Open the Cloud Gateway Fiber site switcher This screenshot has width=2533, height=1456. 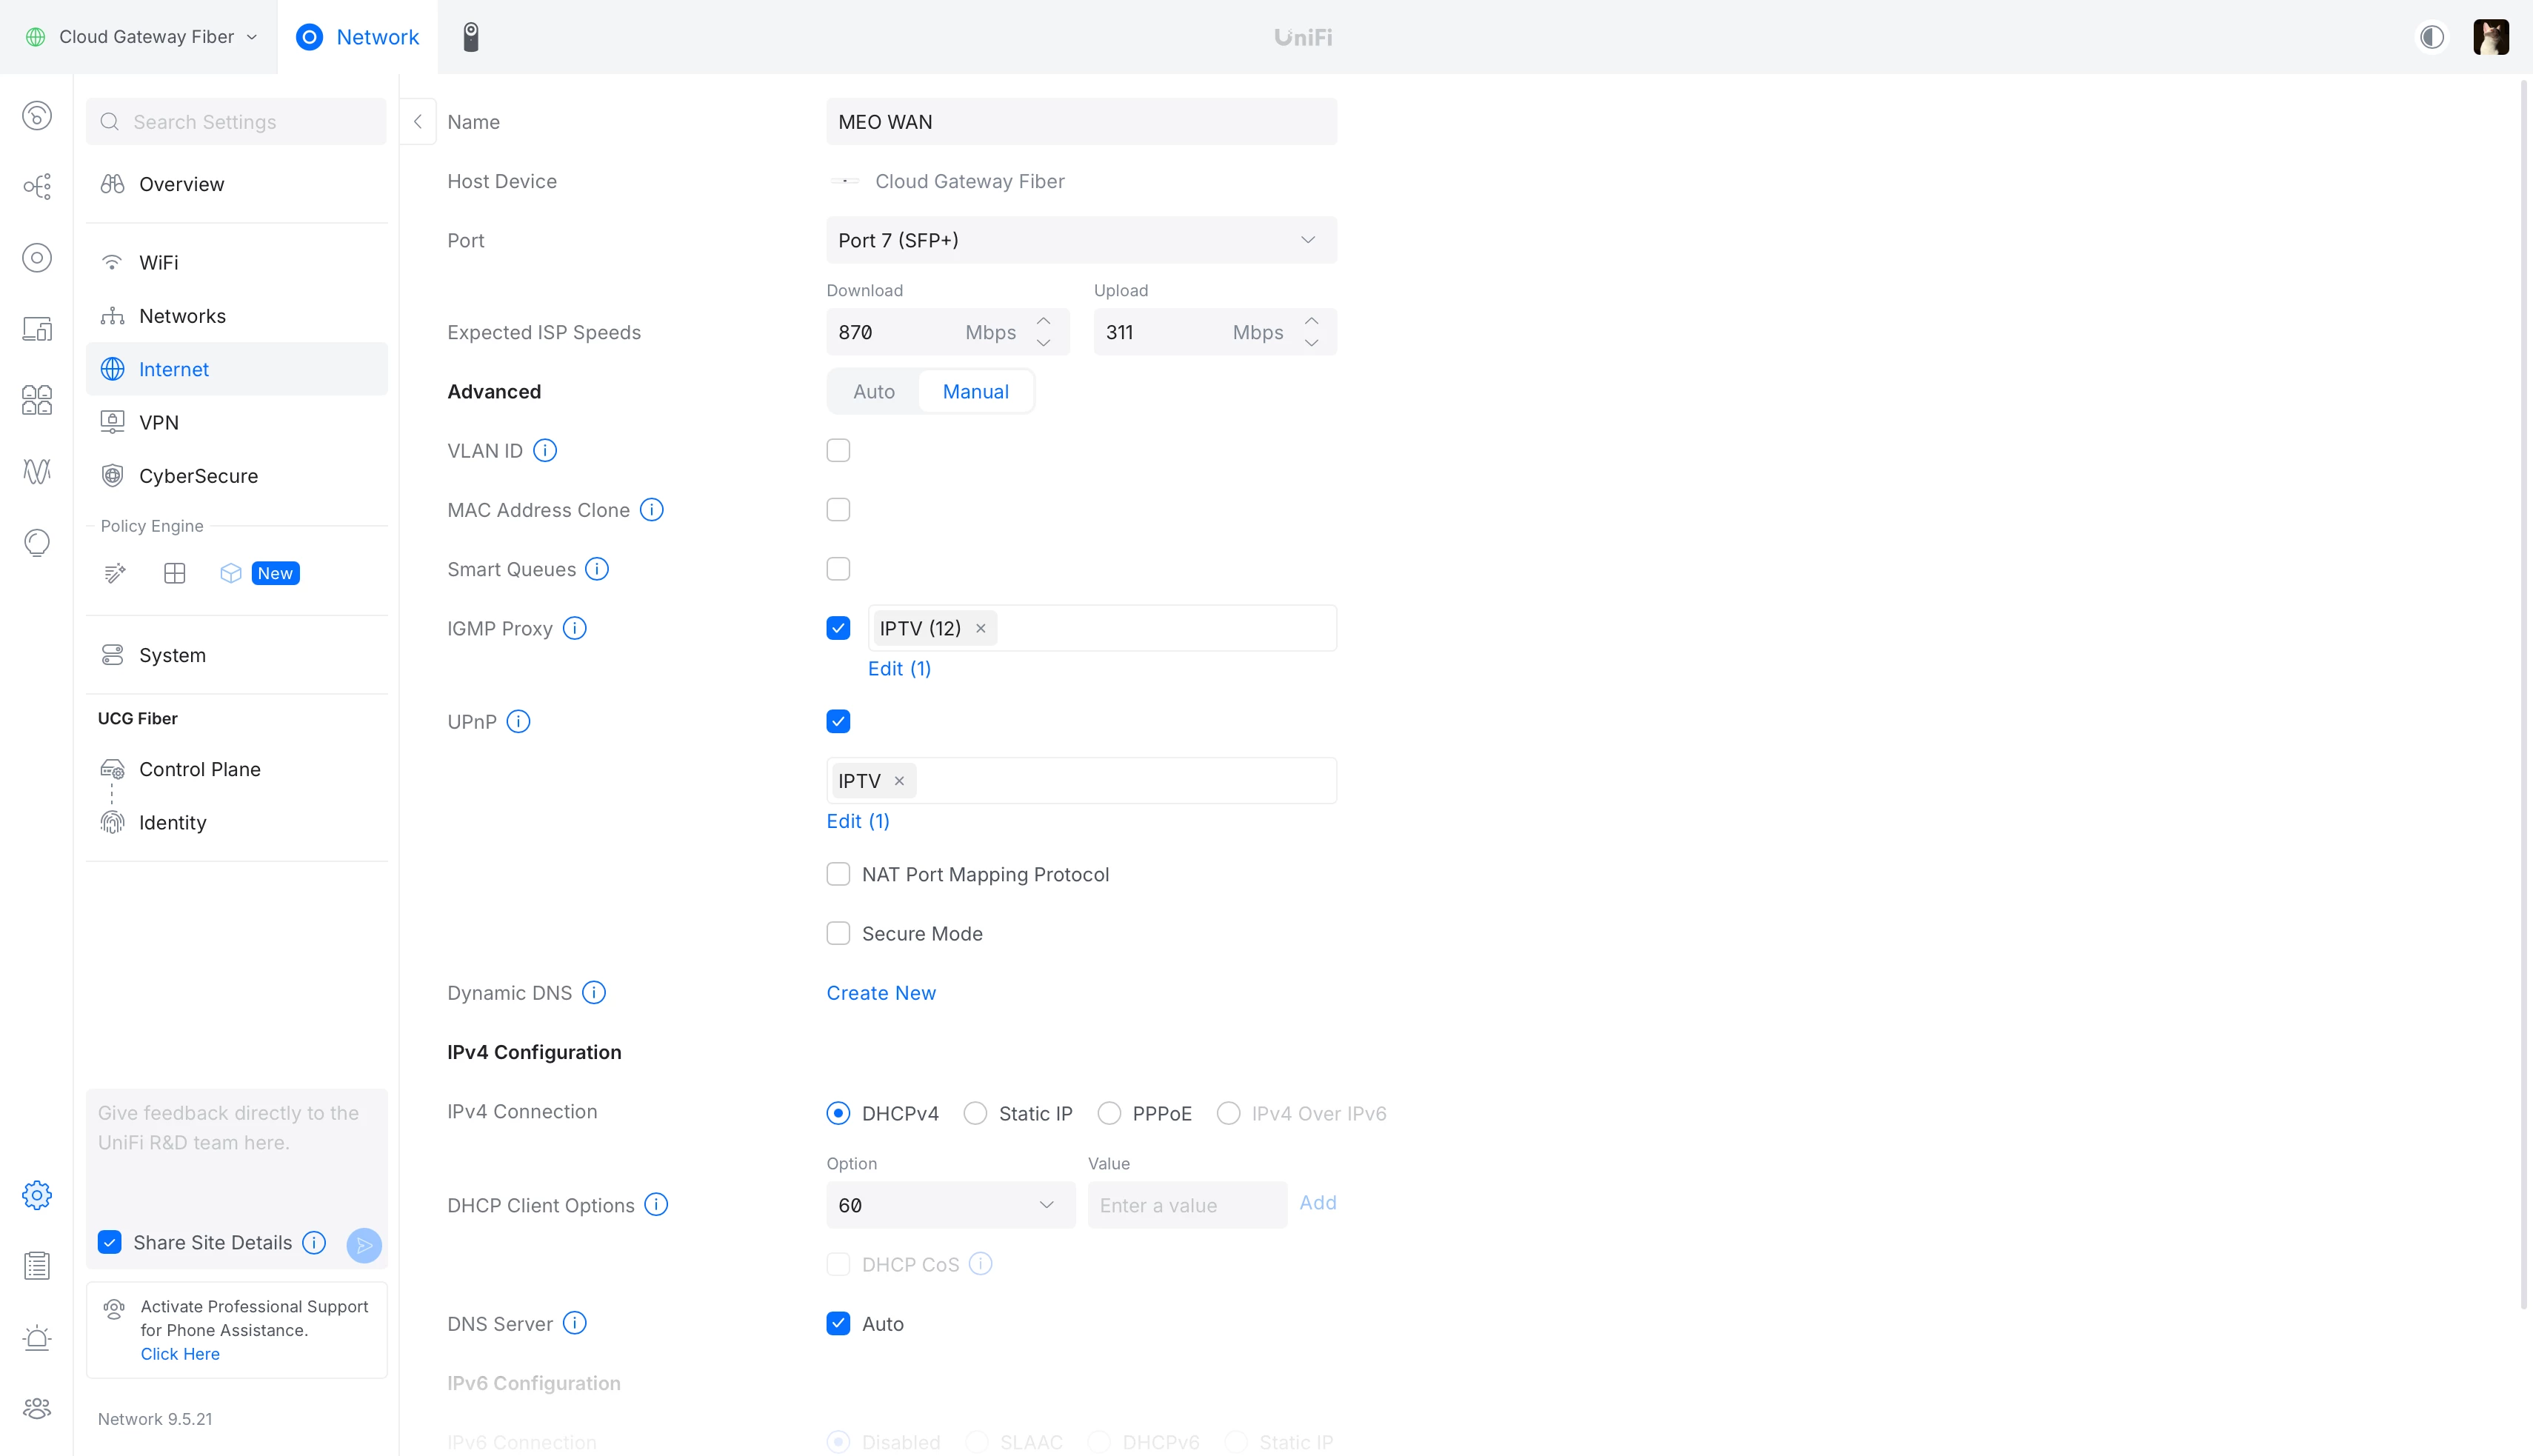pyautogui.click(x=145, y=37)
